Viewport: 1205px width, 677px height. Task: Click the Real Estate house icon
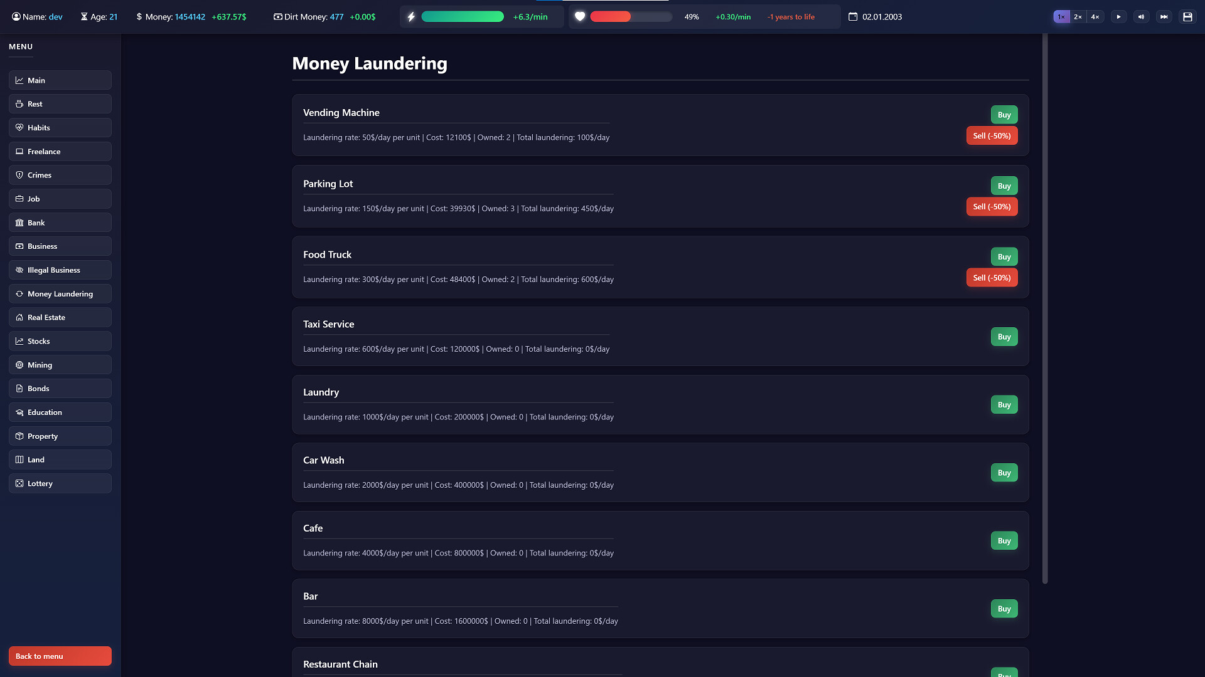point(19,317)
